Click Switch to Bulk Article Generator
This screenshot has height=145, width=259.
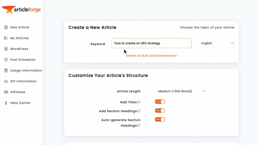point(151,55)
